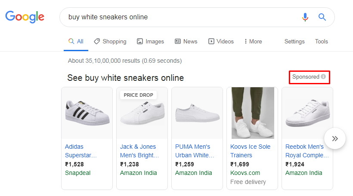Click the Koovs Ice Sole Trainers image
The image size is (353, 196).
click(252, 113)
